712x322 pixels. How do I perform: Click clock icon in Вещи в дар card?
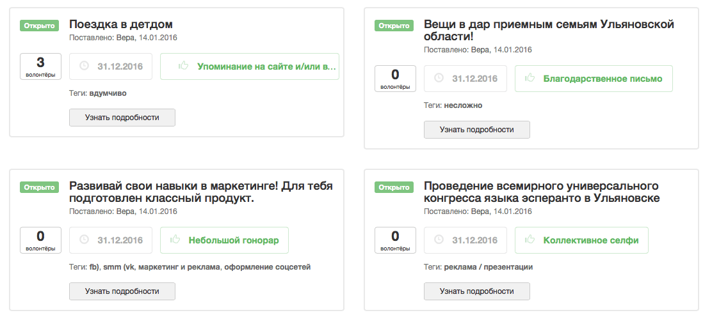click(x=438, y=79)
